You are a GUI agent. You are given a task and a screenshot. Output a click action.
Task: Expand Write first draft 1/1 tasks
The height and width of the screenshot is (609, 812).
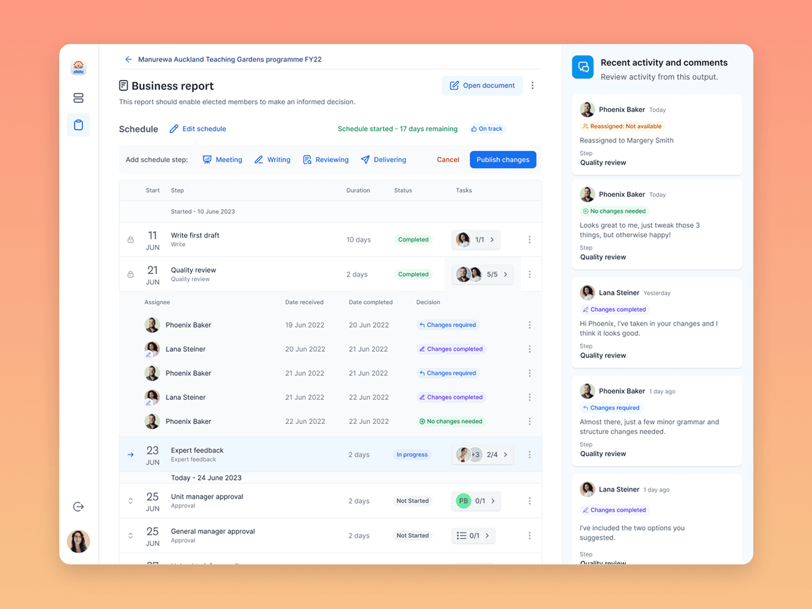[476, 240]
